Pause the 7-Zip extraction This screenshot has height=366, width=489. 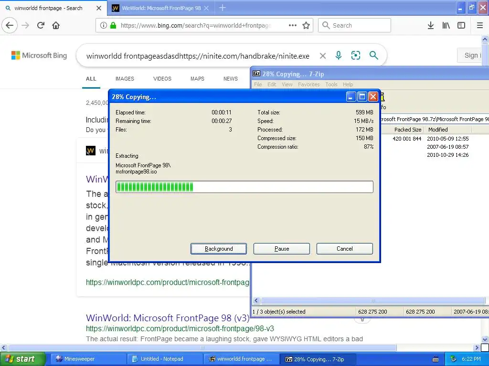pos(282,249)
